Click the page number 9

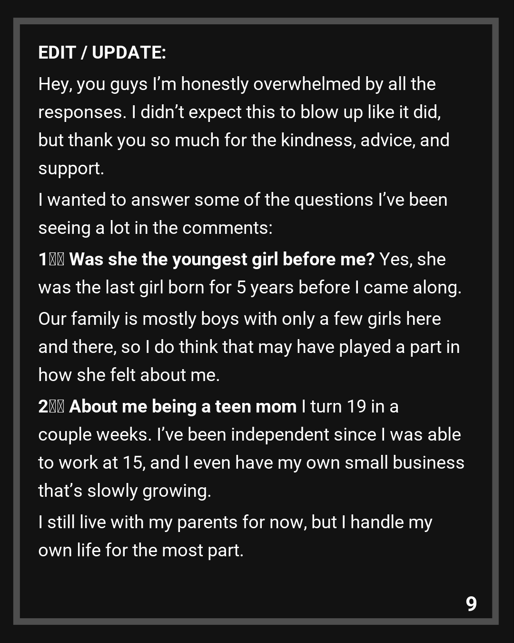[471, 604]
